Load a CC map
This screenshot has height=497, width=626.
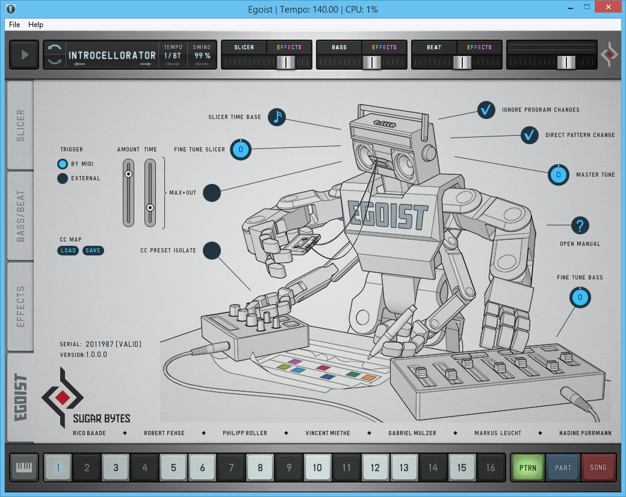(68, 250)
